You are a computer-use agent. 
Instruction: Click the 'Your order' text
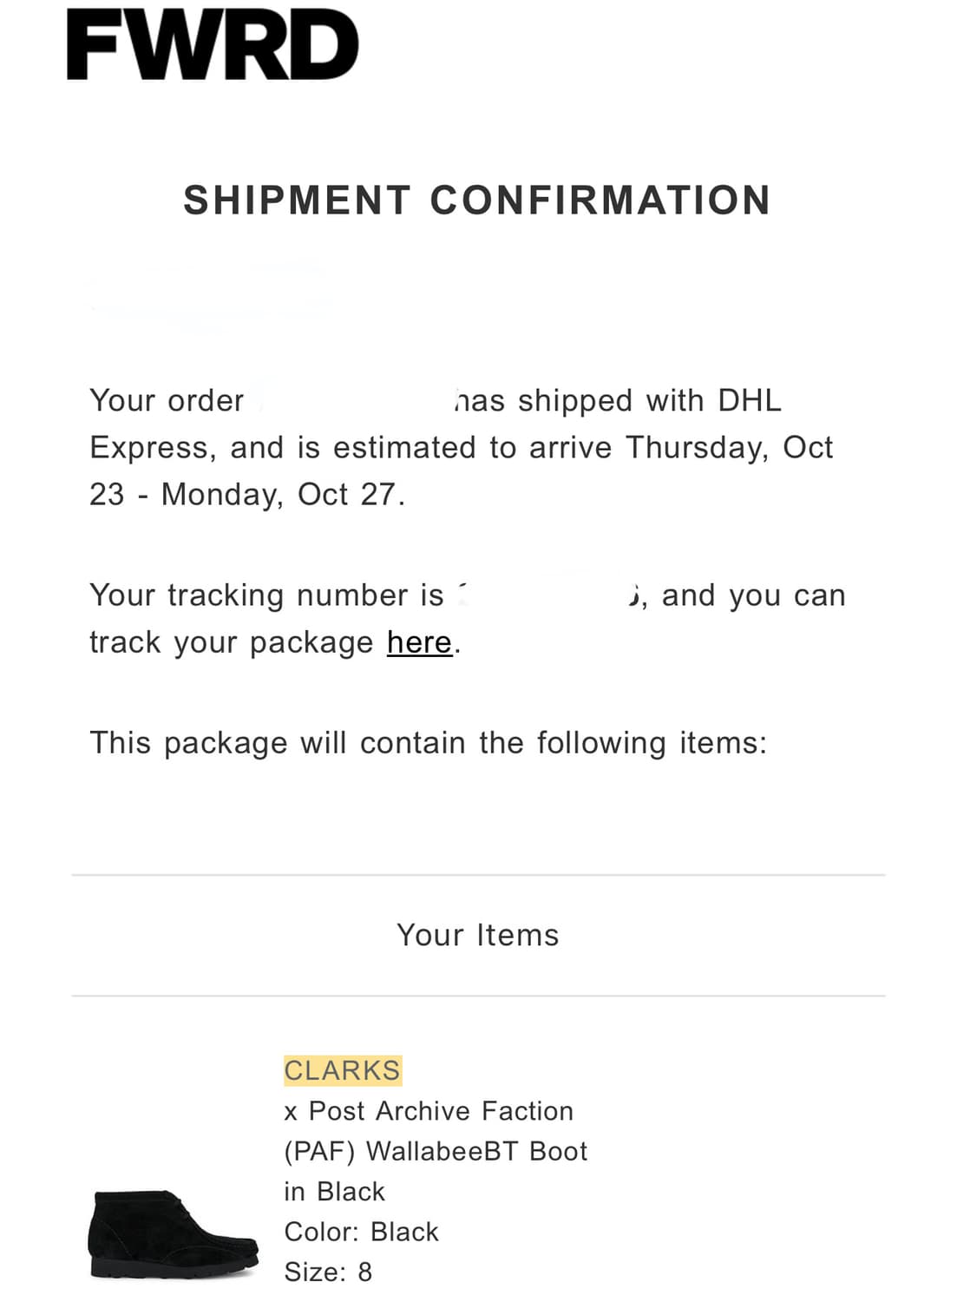pos(167,401)
